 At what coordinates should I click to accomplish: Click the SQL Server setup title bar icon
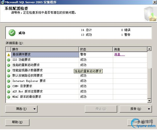pyautogui.click(x=3, y=2)
